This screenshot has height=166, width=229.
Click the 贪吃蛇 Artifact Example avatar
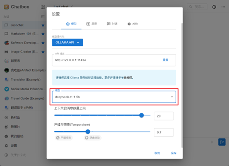tap(7, 70)
